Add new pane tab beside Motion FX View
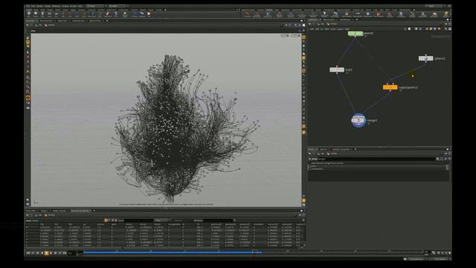The width and height of the screenshot is (476, 268). pos(107,21)
